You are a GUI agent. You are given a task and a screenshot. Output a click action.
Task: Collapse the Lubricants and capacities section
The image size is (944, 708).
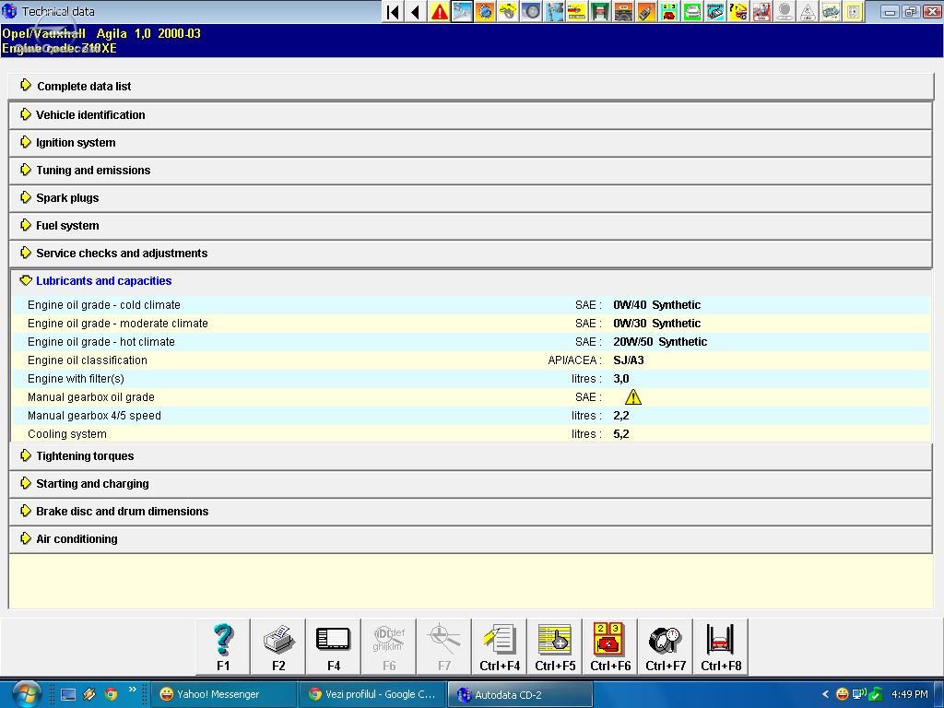click(x=471, y=281)
